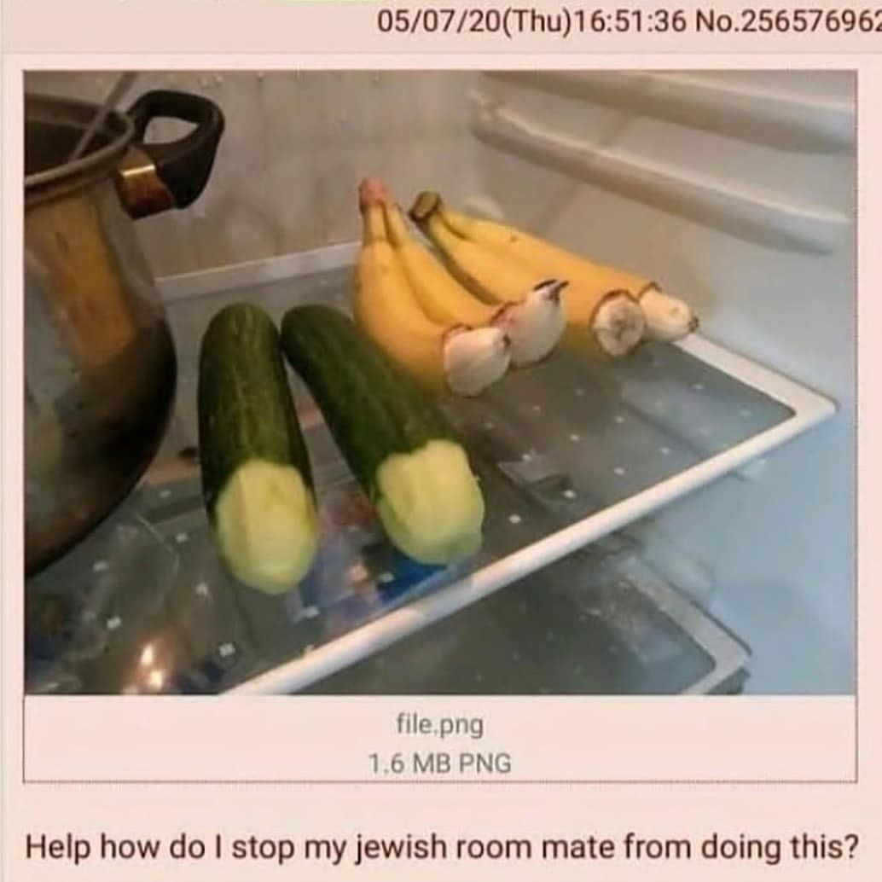This screenshot has width=882, height=882.
Task: Click the time portion 16:51:36
Action: point(629,21)
